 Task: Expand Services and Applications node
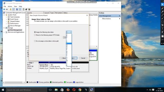point(4,32)
